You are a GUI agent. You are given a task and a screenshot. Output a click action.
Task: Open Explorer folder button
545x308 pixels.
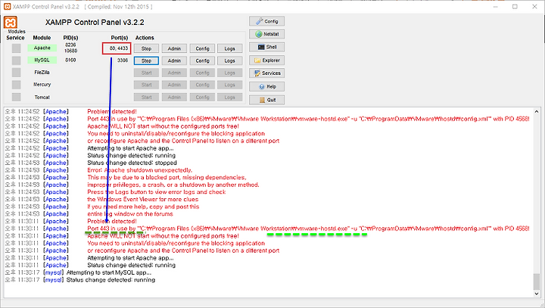(x=266, y=60)
